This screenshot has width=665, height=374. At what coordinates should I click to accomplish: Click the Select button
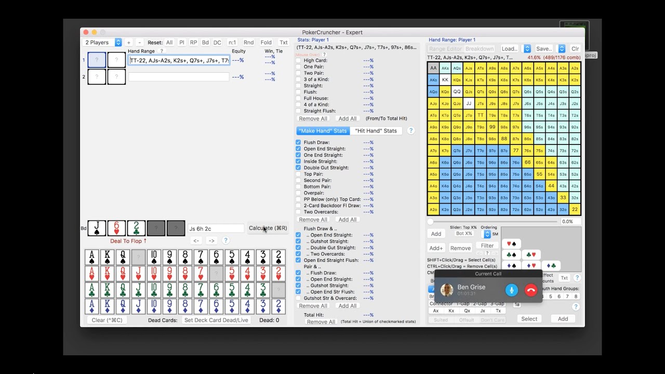click(529, 319)
